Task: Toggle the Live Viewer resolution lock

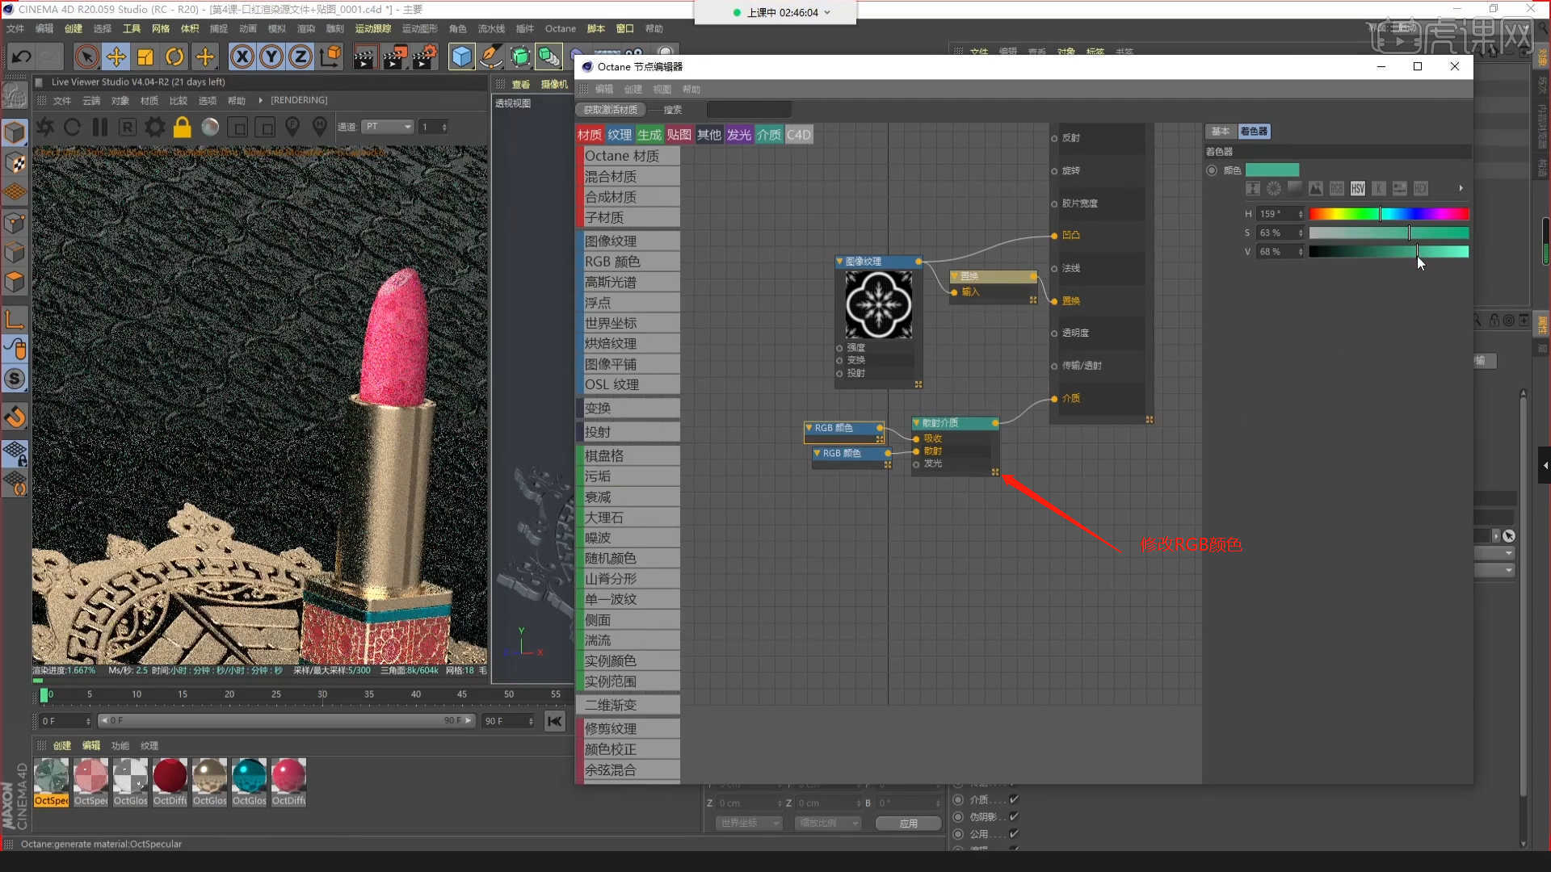Action: 183,127
